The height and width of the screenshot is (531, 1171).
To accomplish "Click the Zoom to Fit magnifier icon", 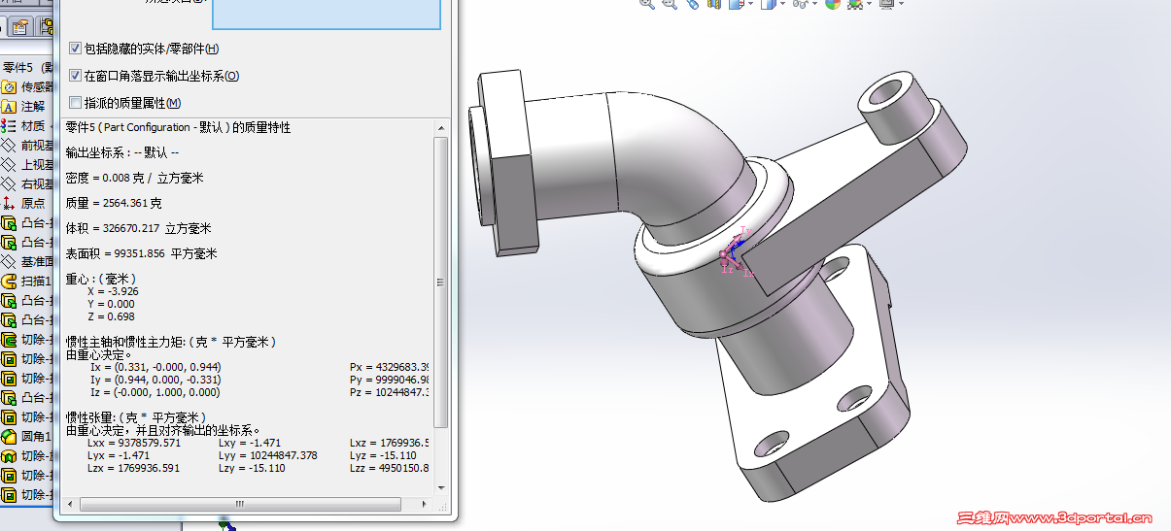I will point(647,4).
